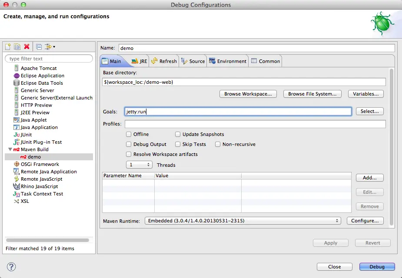Image resolution: width=402 pixels, height=278 pixels.
Task: Open the Maven Runtime dropdown
Action: coord(243,221)
